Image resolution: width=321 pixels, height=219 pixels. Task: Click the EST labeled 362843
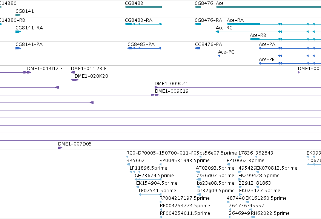[x=264, y=153]
